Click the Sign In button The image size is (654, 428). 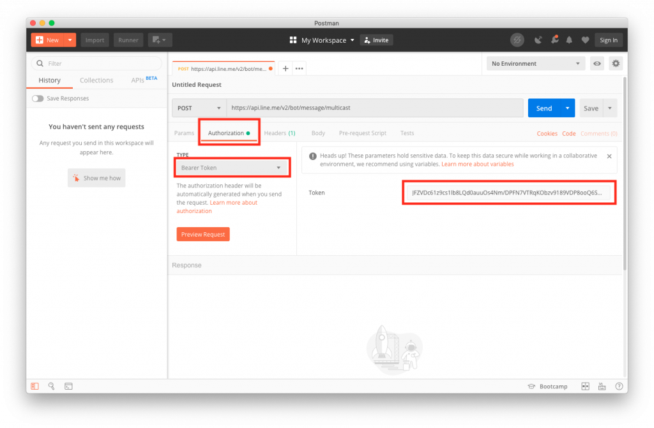(x=609, y=40)
